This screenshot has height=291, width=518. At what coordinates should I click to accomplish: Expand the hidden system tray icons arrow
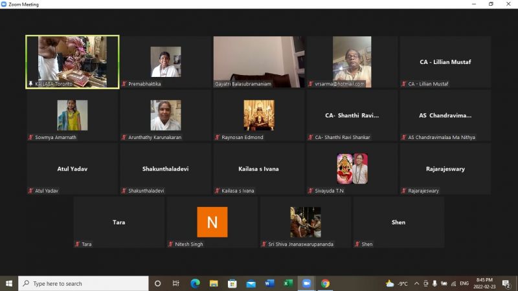tap(416, 283)
